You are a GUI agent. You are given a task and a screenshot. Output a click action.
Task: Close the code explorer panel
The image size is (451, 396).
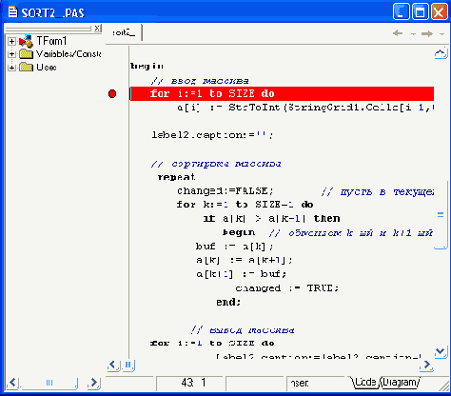tap(98, 29)
